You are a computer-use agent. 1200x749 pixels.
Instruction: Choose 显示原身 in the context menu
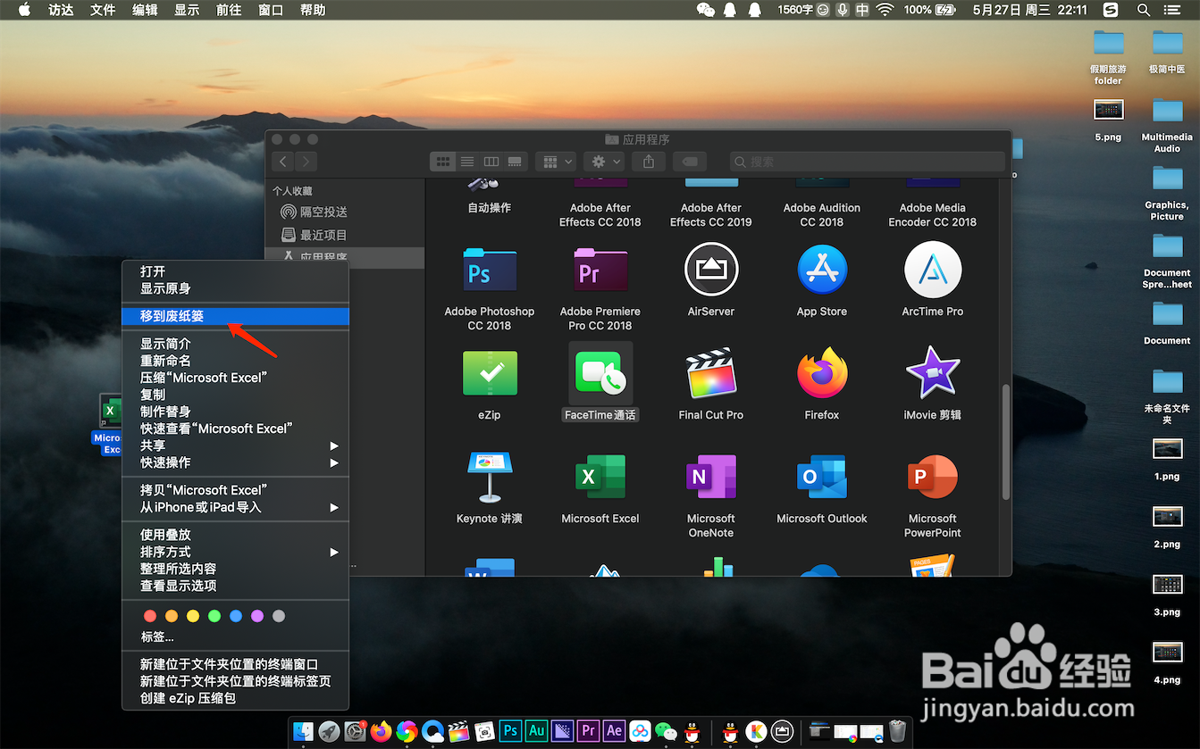coord(235,288)
